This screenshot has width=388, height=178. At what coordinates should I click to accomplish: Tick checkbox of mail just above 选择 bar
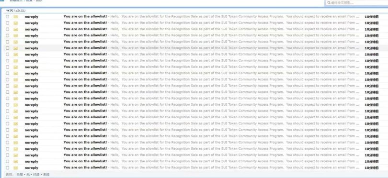point(7,167)
